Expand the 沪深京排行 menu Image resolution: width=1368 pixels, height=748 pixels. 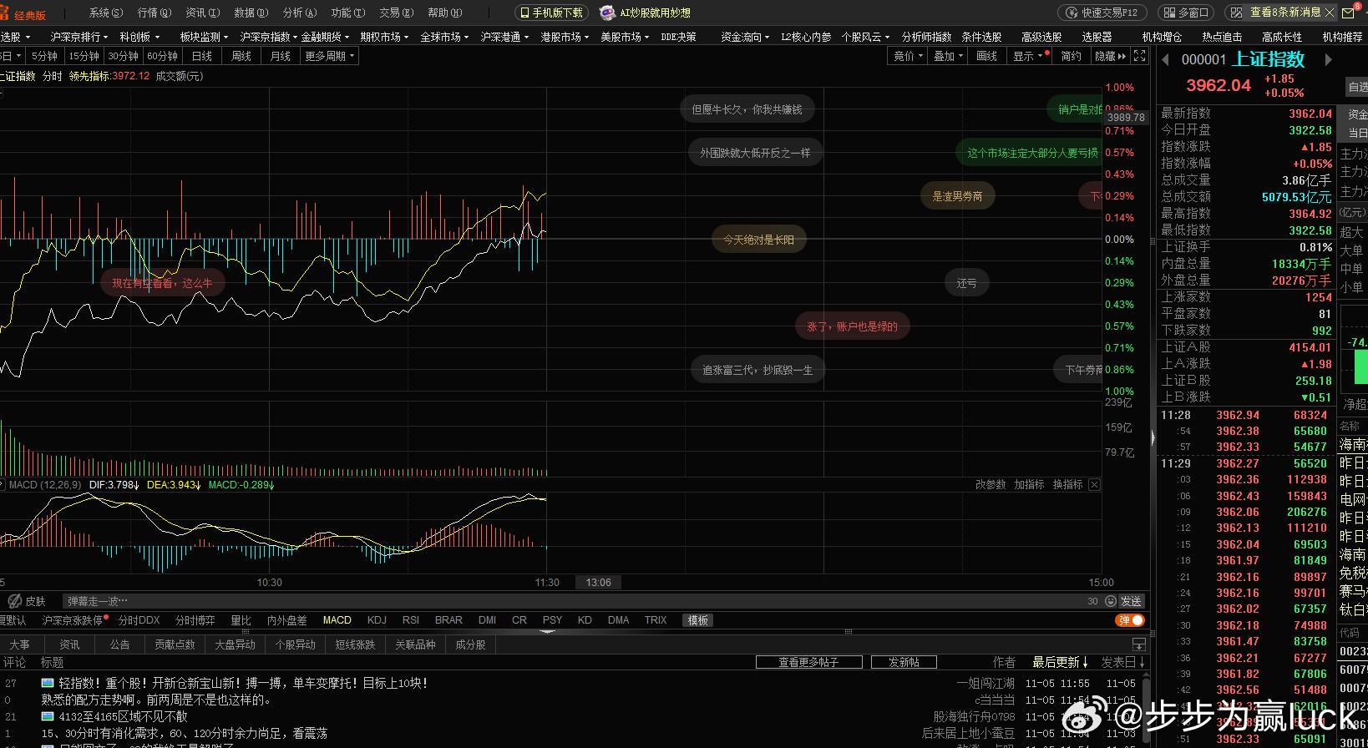pyautogui.click(x=79, y=37)
